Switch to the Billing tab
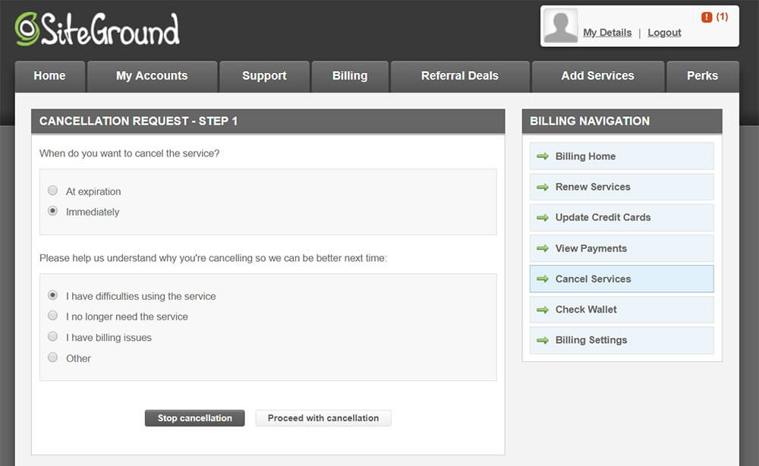This screenshot has width=759, height=466. [x=350, y=76]
